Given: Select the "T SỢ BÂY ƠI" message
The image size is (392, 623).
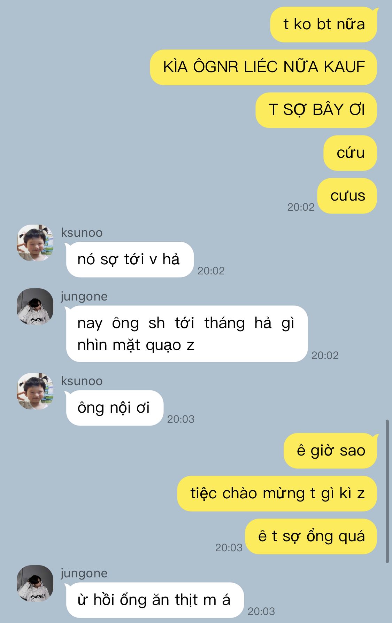Looking at the screenshot, I should 316,110.
